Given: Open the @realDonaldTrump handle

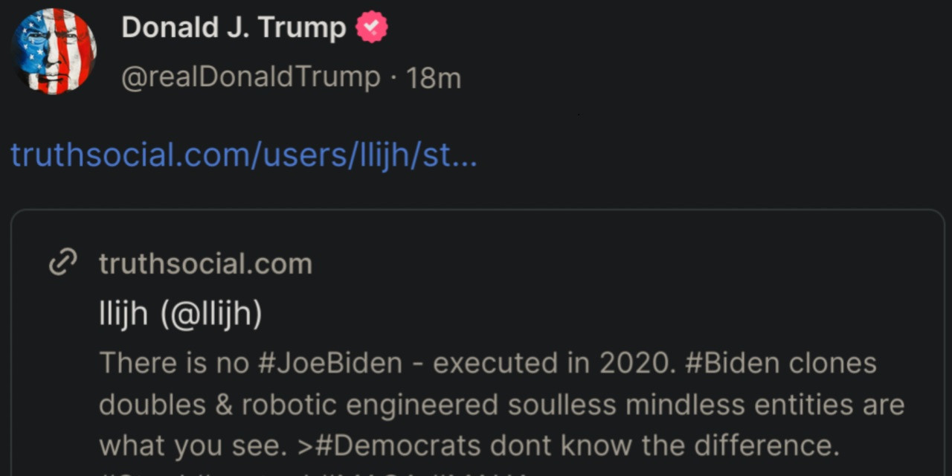Looking at the screenshot, I should tap(251, 77).
